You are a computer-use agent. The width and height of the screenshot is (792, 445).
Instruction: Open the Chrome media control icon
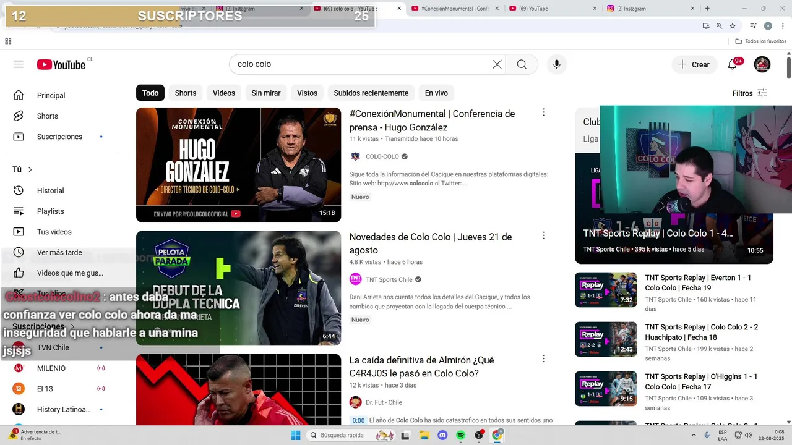(x=753, y=26)
